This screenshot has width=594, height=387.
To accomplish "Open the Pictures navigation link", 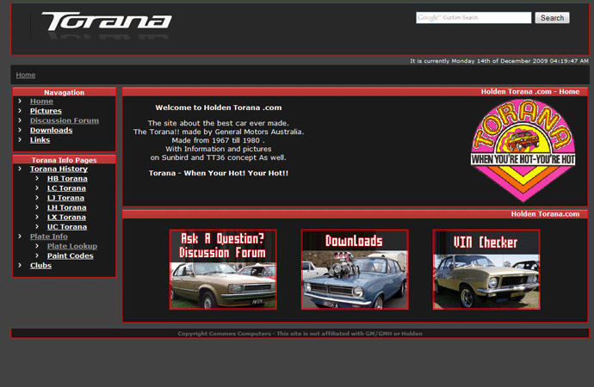I will click(46, 111).
